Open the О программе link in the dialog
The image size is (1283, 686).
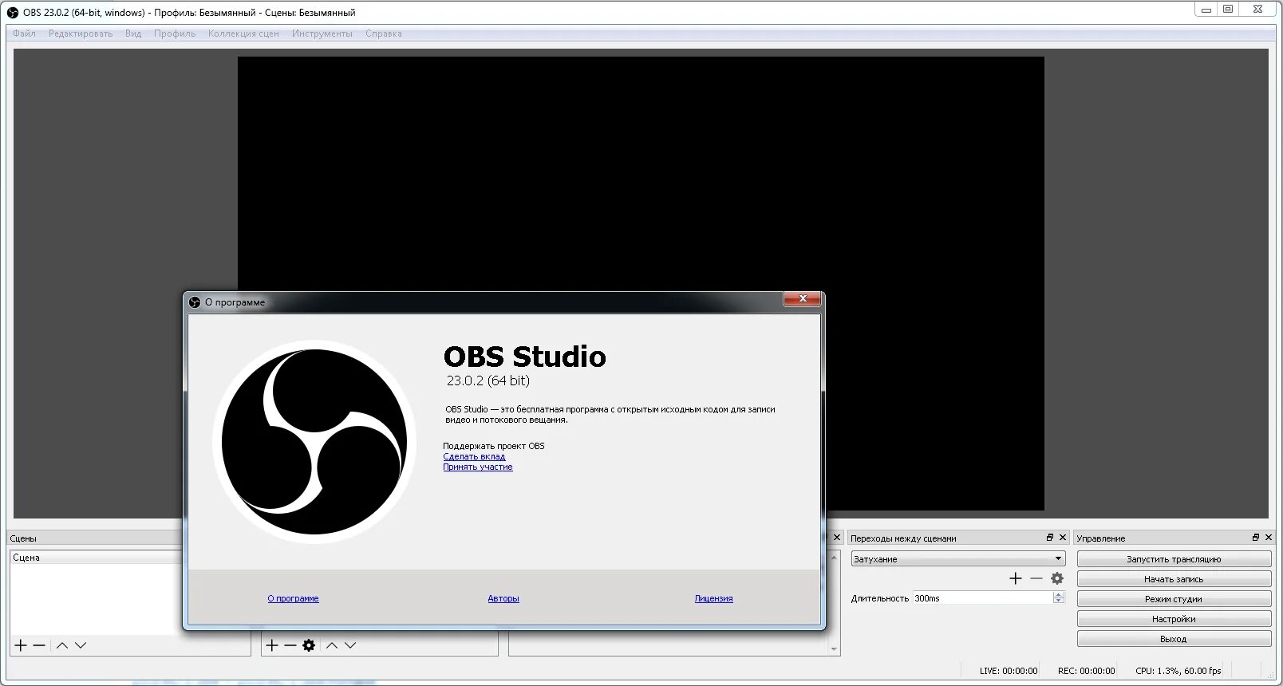click(x=293, y=598)
